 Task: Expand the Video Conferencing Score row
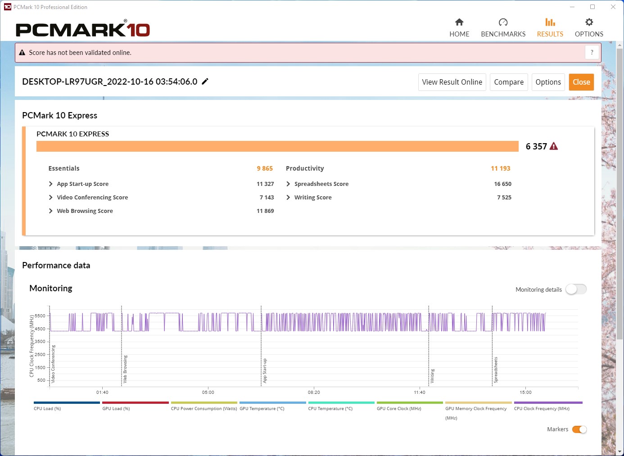pyautogui.click(x=51, y=198)
